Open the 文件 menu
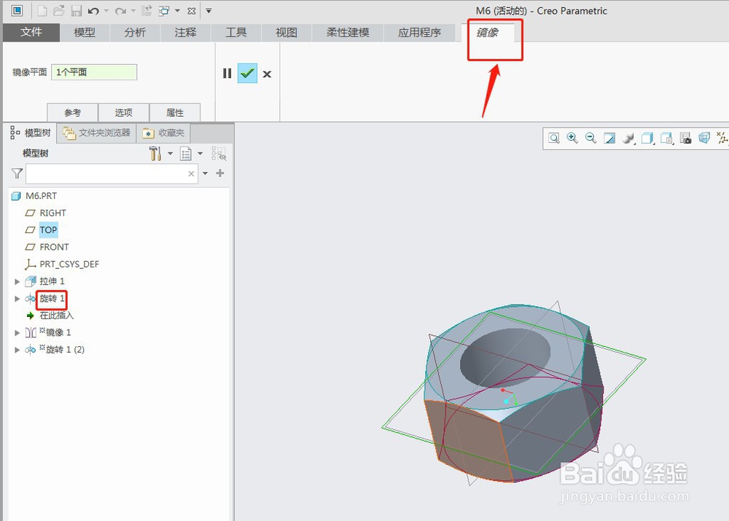Image resolution: width=729 pixels, height=521 pixels. point(31,33)
